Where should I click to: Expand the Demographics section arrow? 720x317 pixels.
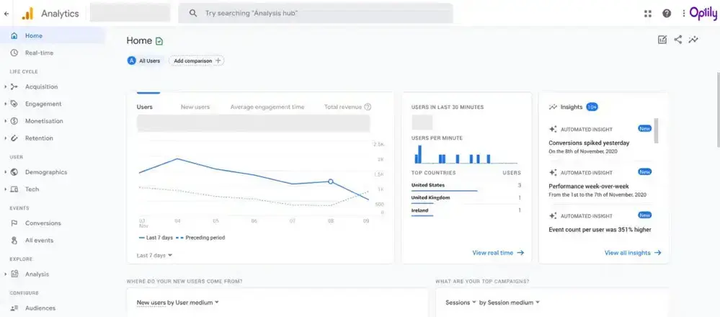tap(6, 172)
